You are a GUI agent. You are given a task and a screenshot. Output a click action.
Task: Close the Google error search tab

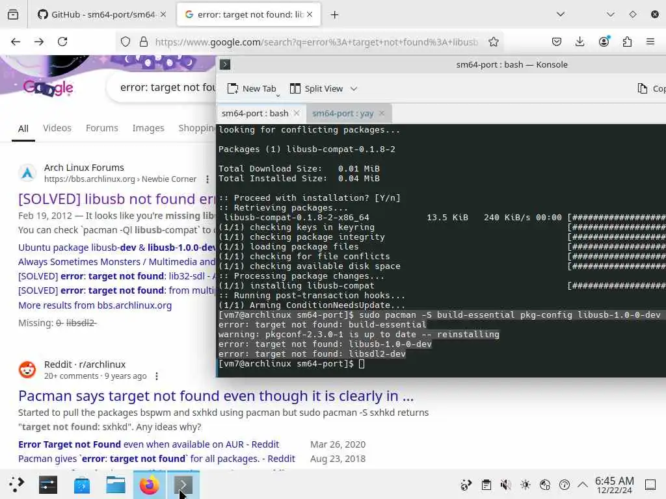[x=310, y=14]
